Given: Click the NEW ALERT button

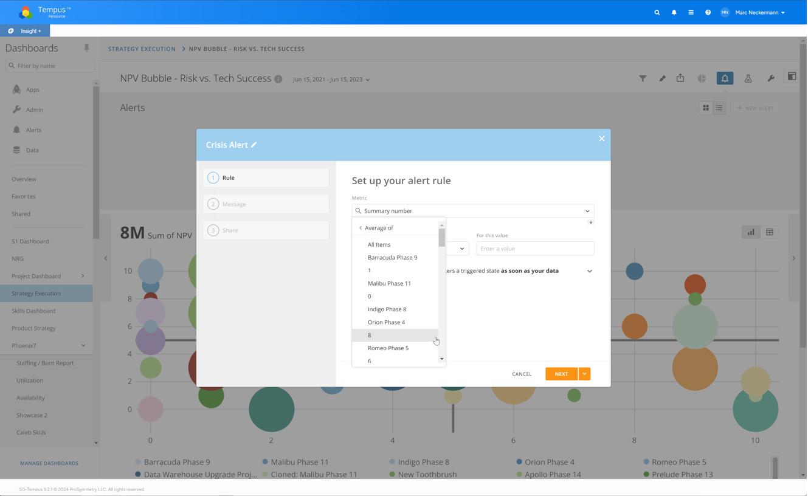Looking at the screenshot, I should pyautogui.click(x=755, y=108).
